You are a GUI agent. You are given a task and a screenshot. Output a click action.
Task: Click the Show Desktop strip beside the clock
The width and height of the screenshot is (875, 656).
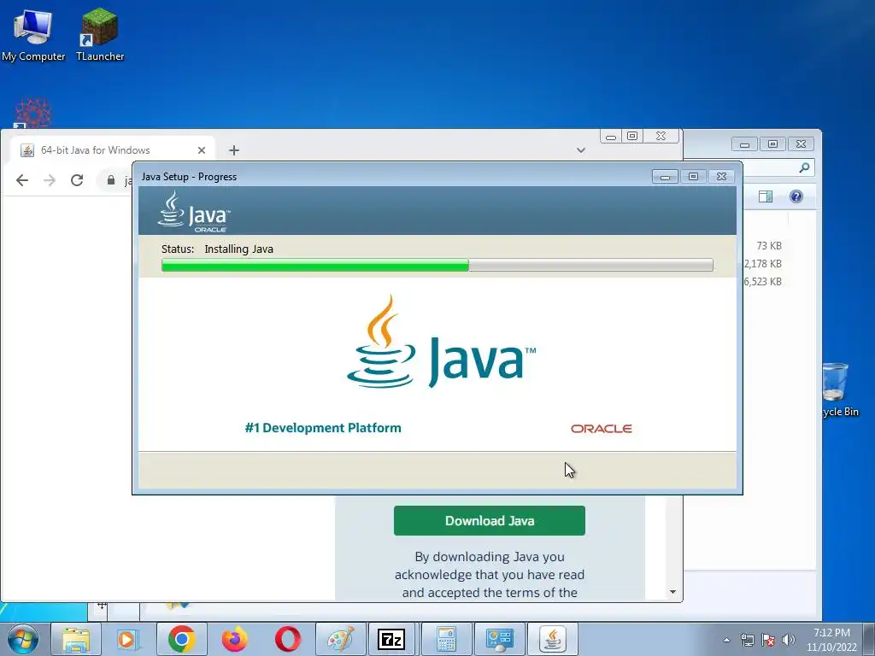click(x=870, y=639)
